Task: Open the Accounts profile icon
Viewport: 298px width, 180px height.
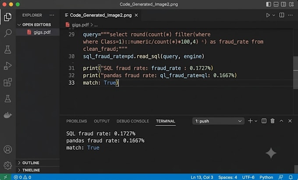Action: 7,150
